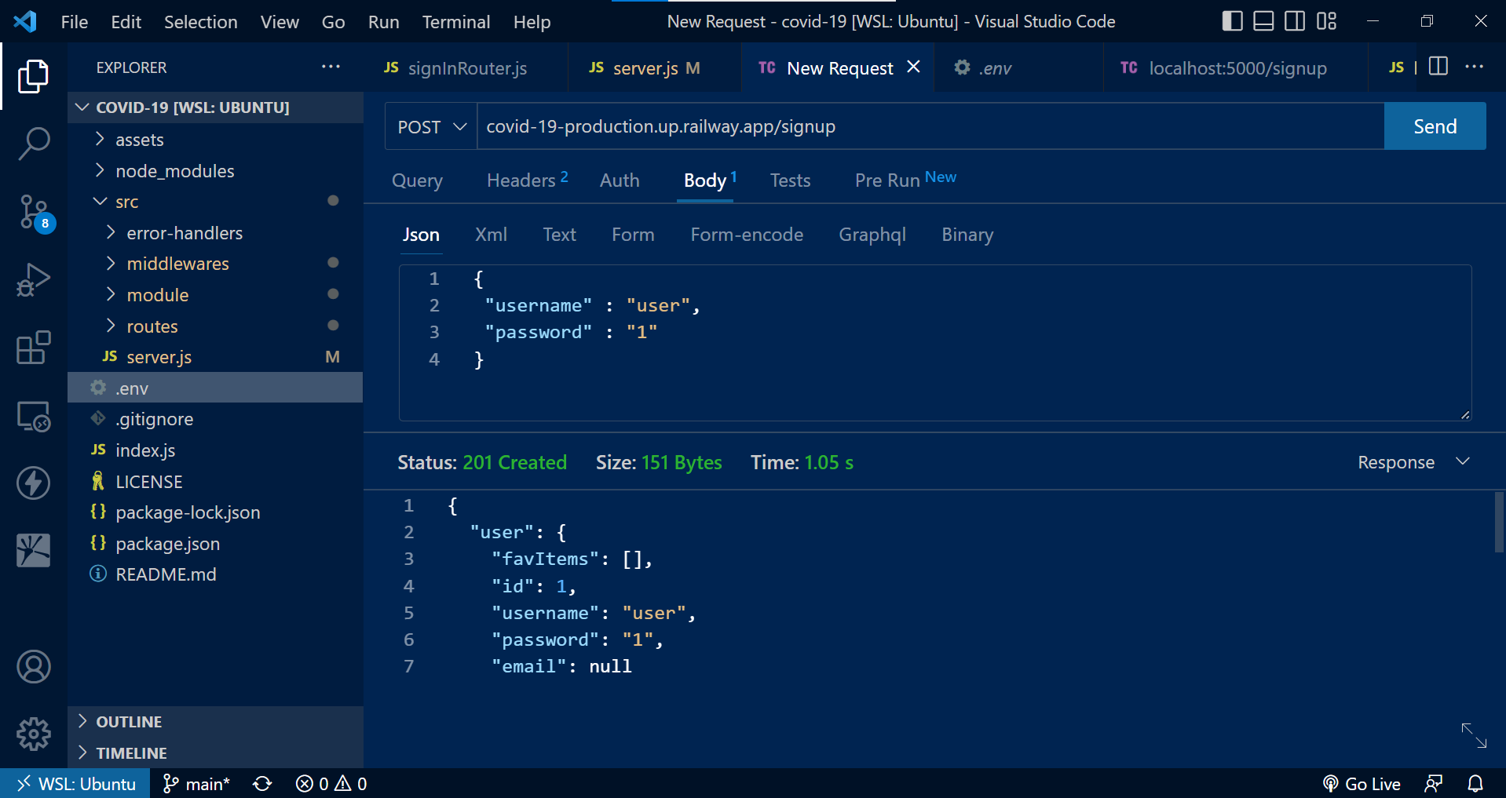The width and height of the screenshot is (1506, 798).
Task: Open the Remote Explorer view
Action: 33,416
